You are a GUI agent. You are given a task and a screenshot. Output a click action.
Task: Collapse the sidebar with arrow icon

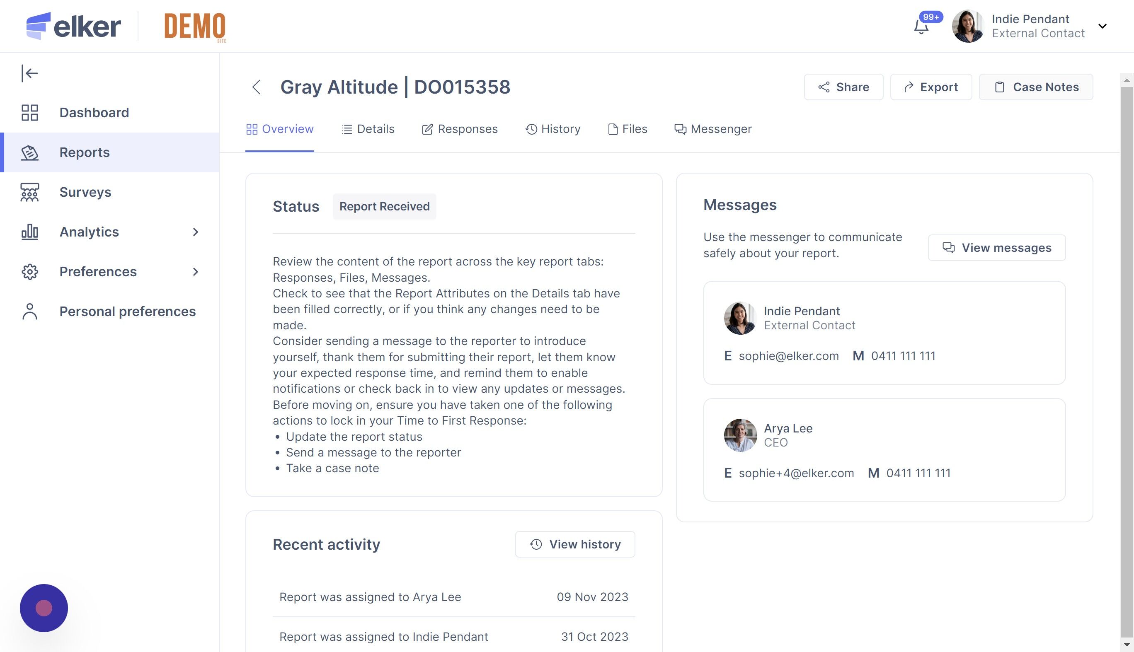point(29,73)
